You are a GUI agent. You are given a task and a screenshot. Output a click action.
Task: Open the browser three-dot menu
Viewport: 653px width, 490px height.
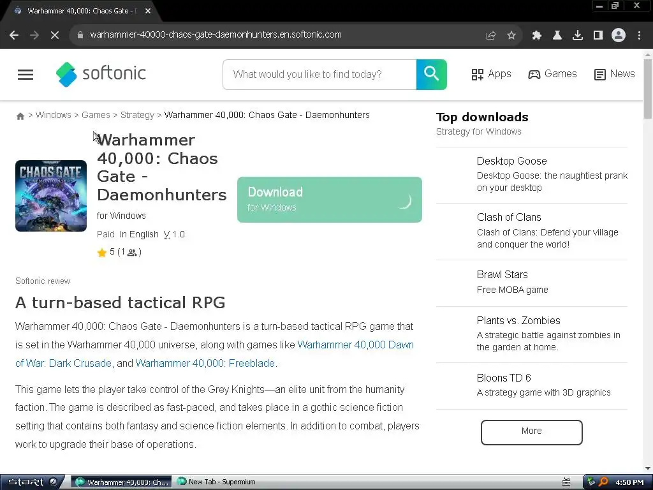639,36
